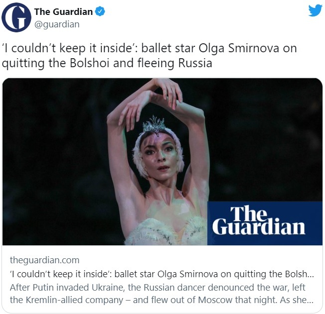Select 'Olga Smirnova' in the tweet headline
Screen dimensions: 325x314
pos(239,48)
